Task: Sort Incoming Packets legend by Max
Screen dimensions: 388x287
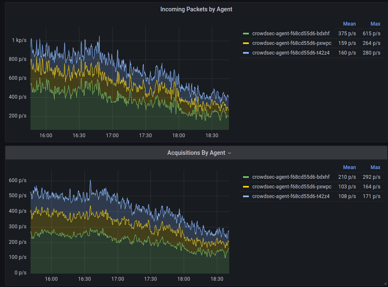Action: (375, 24)
